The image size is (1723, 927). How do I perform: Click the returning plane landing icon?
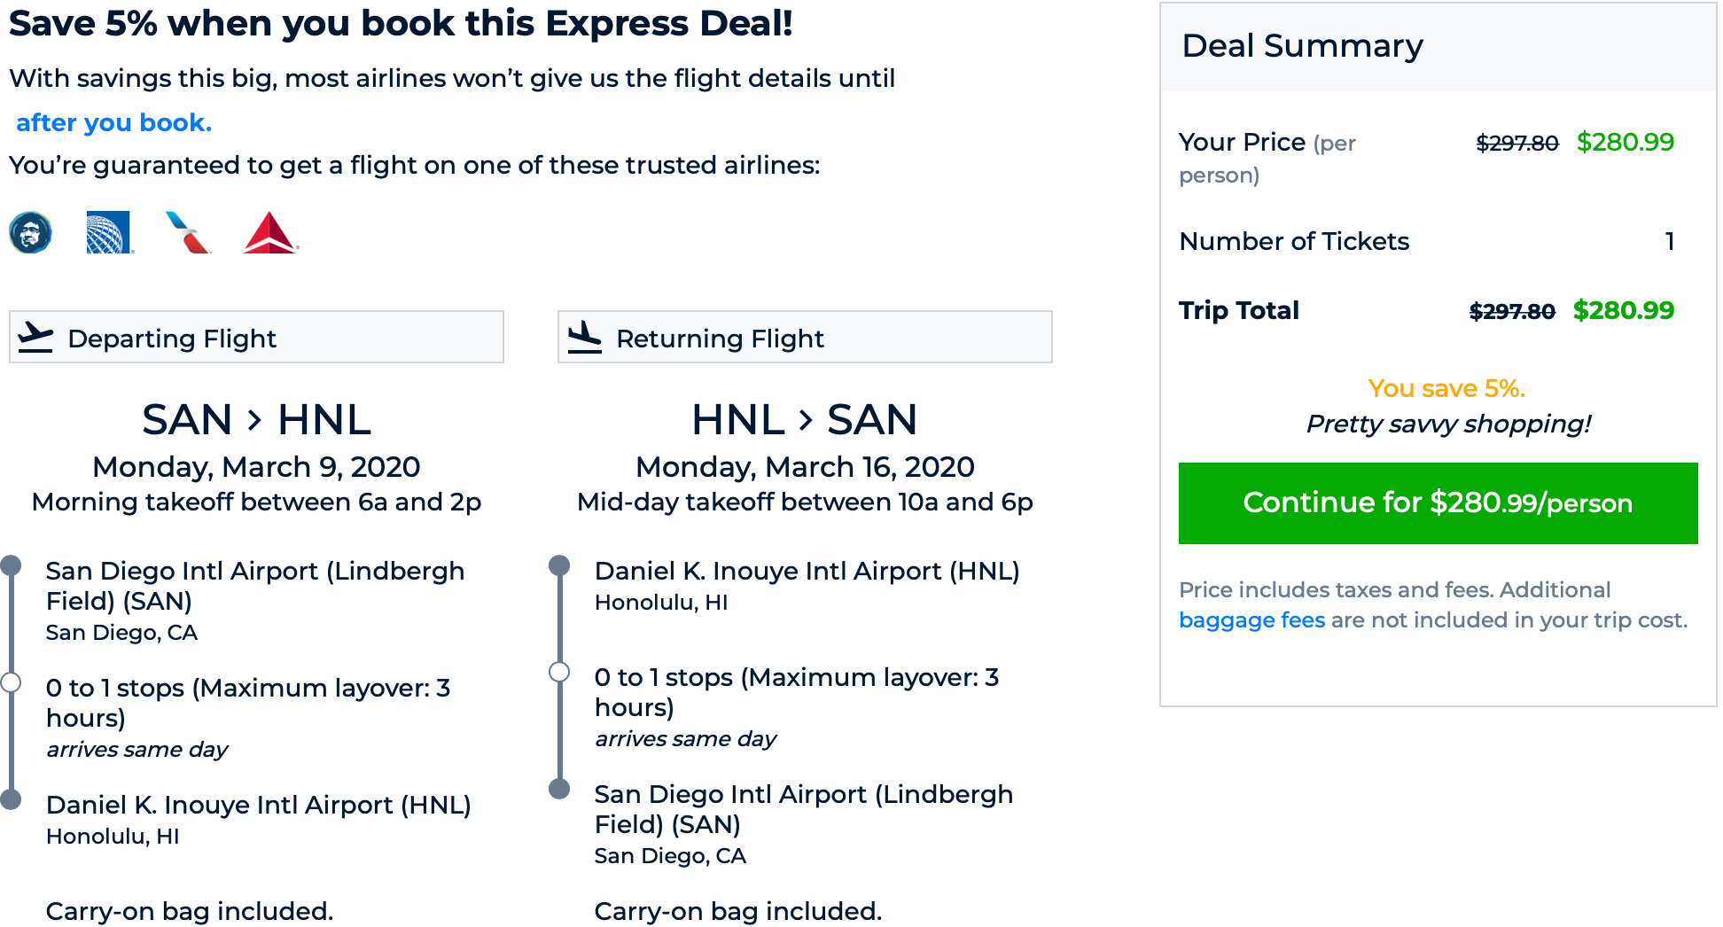(x=584, y=338)
